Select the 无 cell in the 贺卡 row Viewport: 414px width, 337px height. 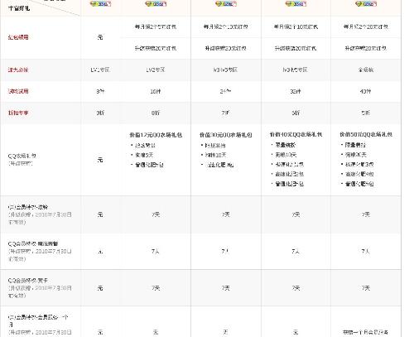[100, 288]
